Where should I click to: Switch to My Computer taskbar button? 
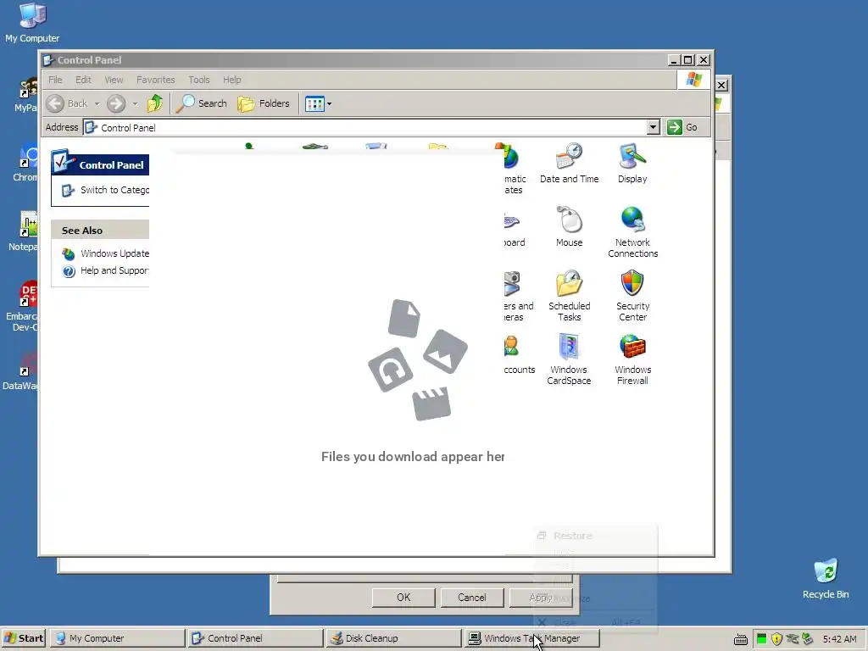117,638
